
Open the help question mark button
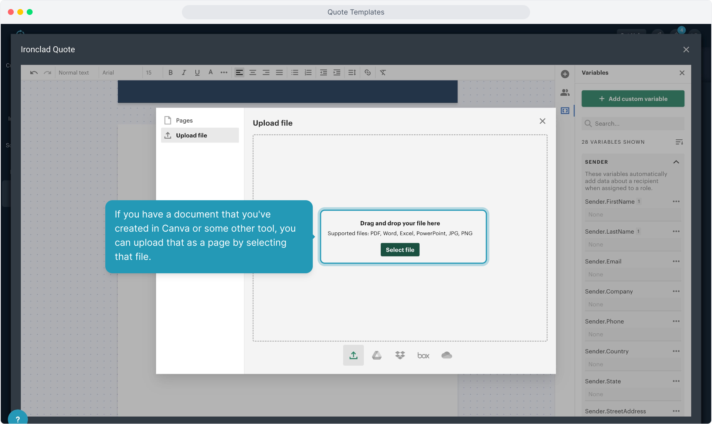pos(18,419)
